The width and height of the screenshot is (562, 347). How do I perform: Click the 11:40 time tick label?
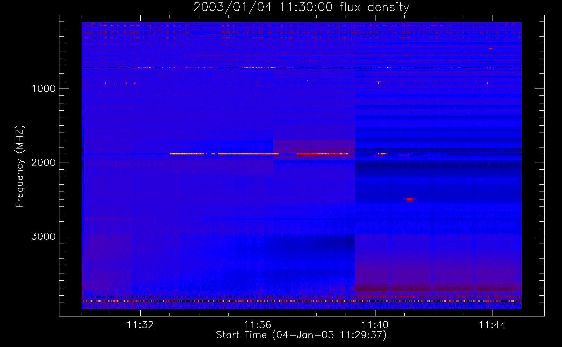[x=375, y=325]
